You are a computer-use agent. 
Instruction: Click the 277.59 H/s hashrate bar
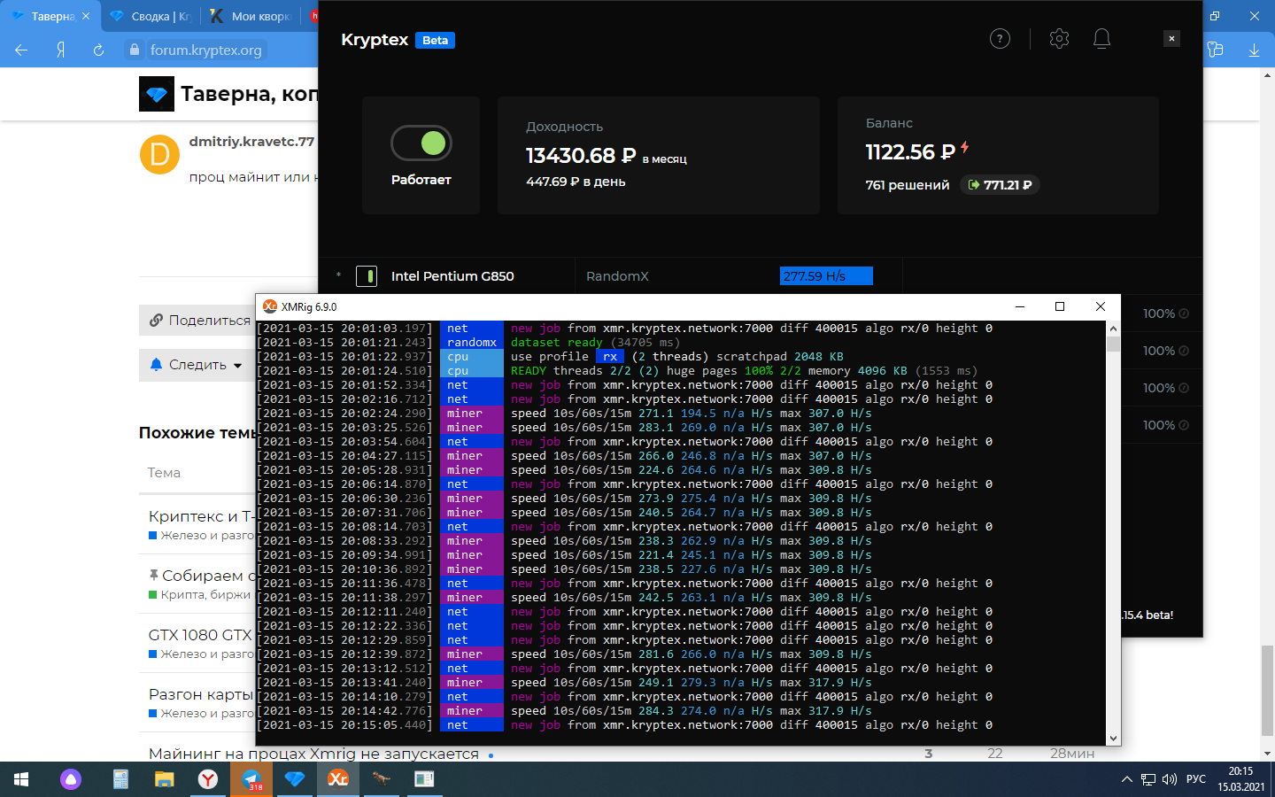[x=826, y=276]
